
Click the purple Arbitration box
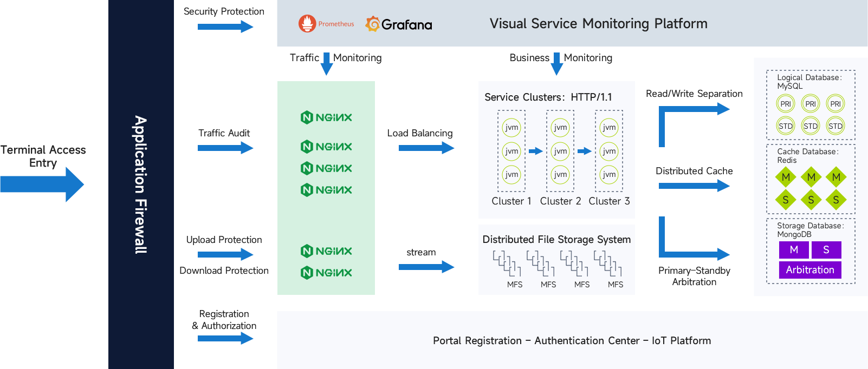[x=810, y=270]
